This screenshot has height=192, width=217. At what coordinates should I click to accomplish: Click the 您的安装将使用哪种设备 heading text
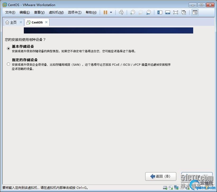(x=25, y=40)
